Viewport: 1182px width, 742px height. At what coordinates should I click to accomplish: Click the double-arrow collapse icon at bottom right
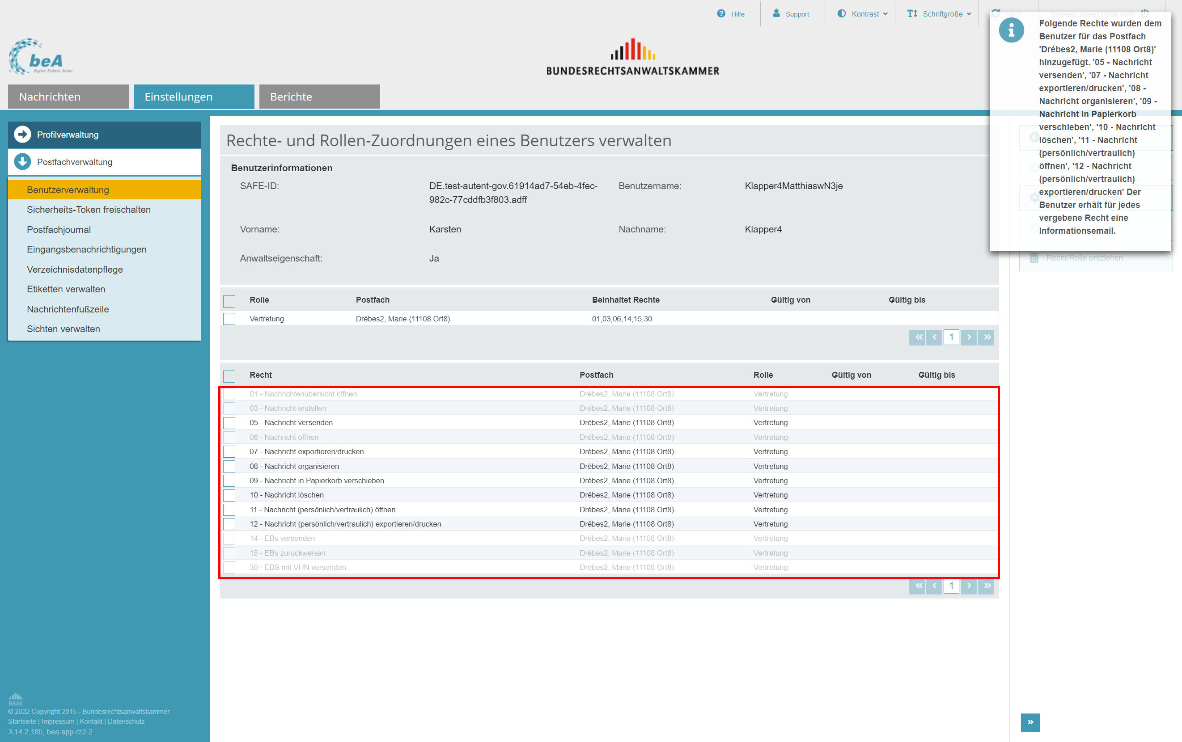[x=1030, y=722]
